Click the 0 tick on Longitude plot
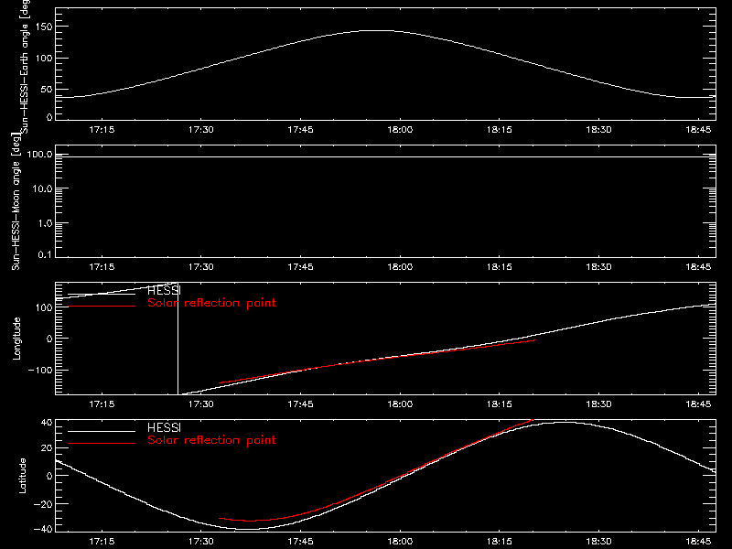The width and height of the screenshot is (732, 549). 49,339
